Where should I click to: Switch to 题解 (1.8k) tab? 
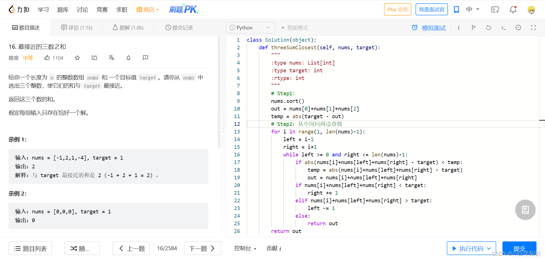128,27
